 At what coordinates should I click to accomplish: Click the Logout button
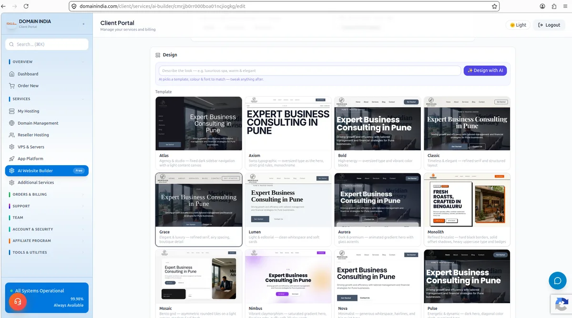point(549,25)
